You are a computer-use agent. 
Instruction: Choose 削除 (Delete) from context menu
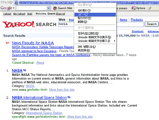pos(95,22)
